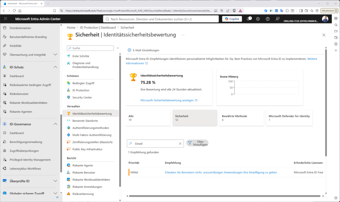Open Risikobasierter bedingter Zugriff
Viewport: 340px width, 202px height.
point(30,85)
